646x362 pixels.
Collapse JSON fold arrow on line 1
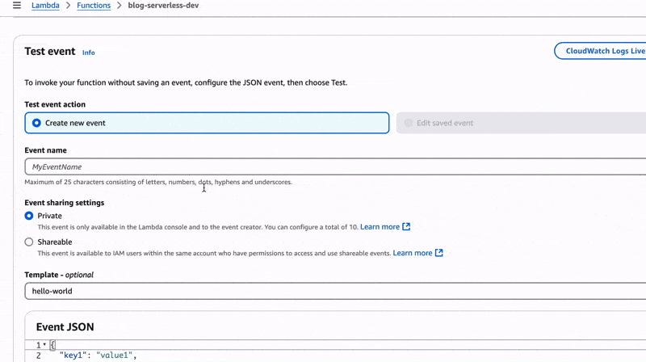[x=44, y=345]
